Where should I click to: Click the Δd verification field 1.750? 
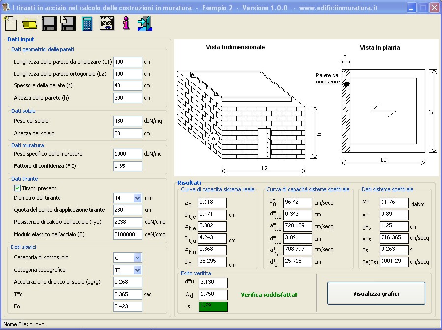[213, 295]
